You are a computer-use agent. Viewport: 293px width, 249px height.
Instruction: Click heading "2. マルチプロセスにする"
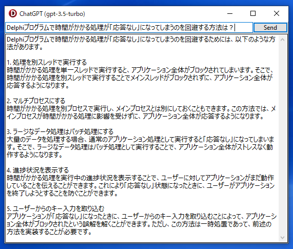tap(36, 101)
